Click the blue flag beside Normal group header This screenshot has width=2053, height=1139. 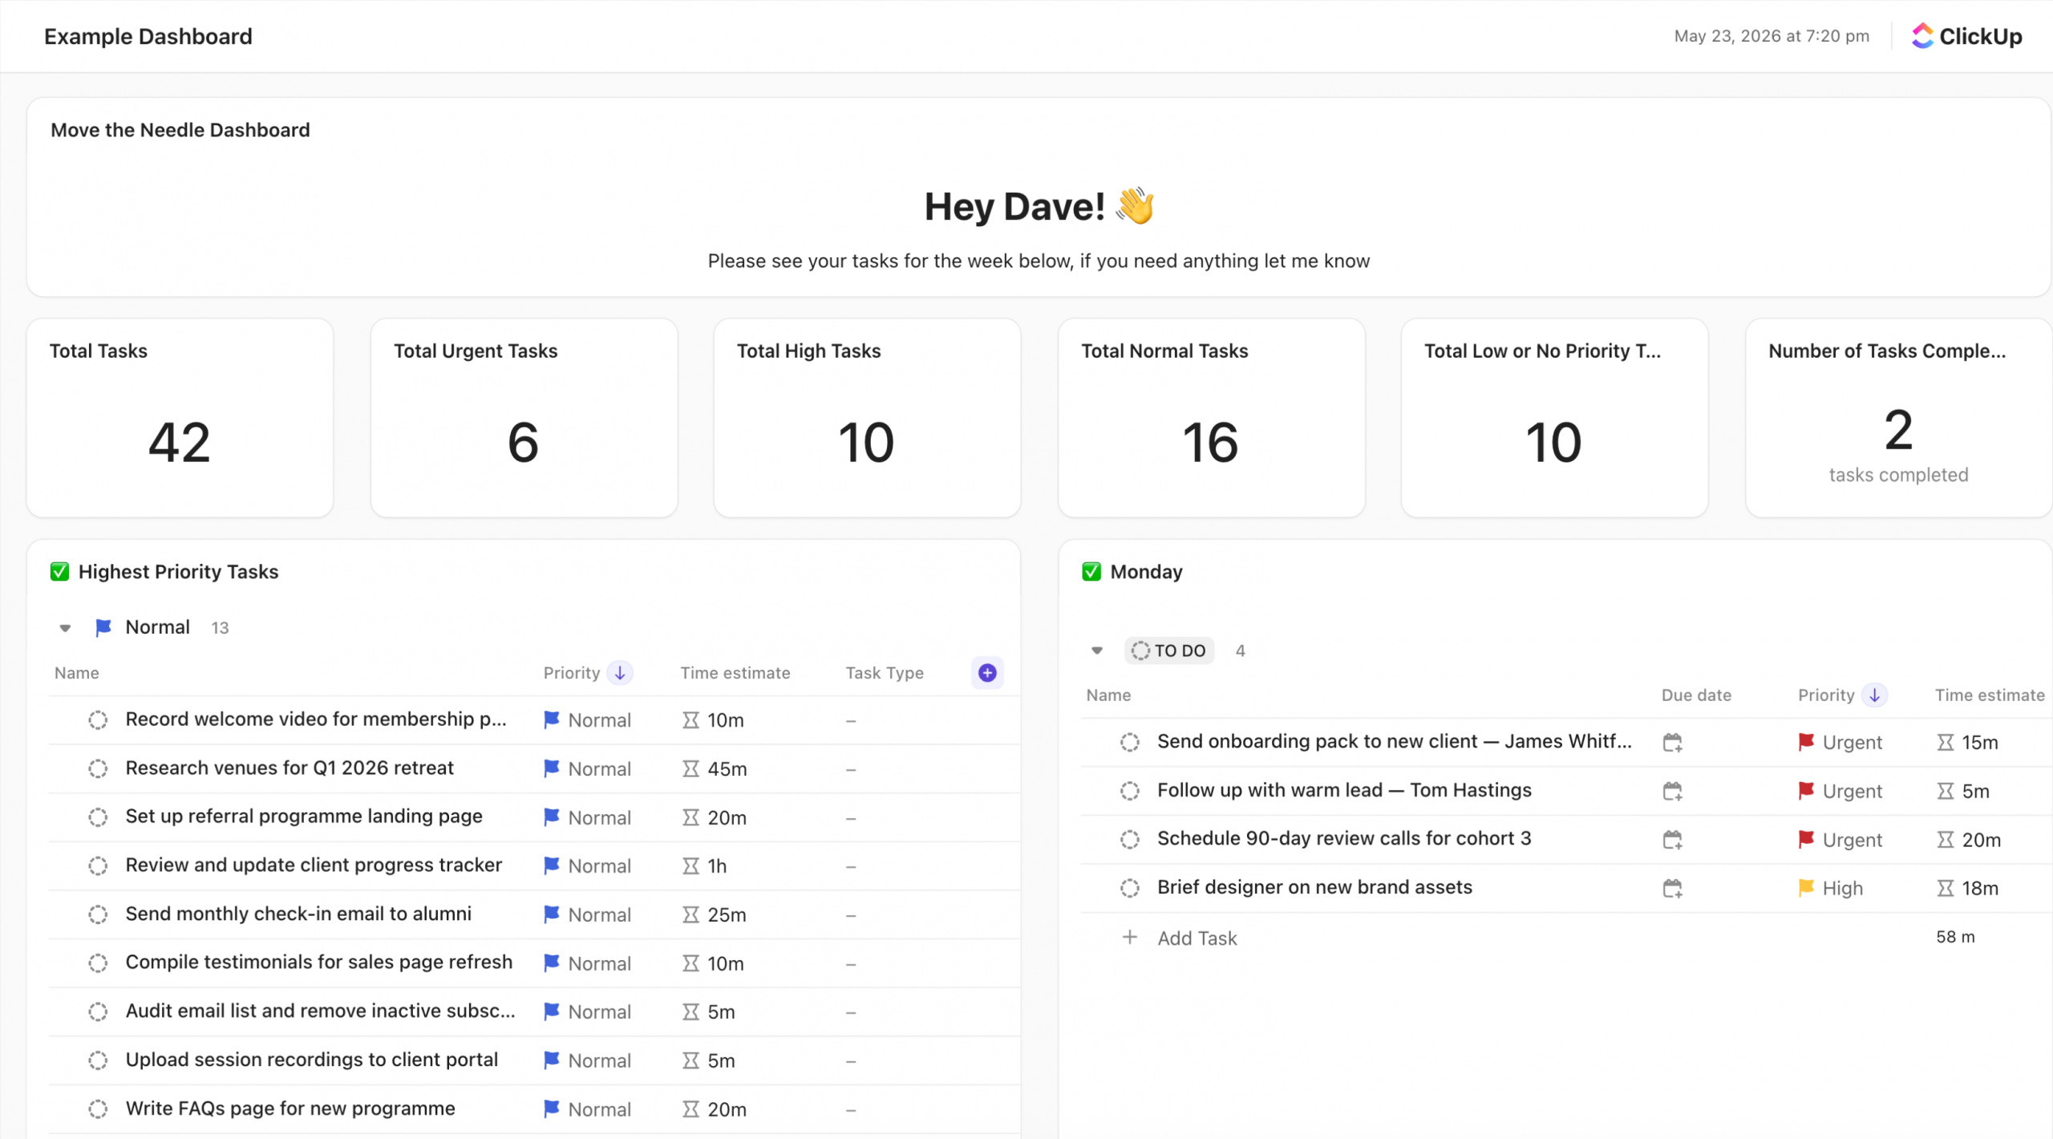[103, 627]
